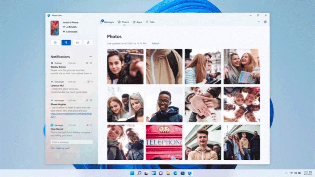This screenshot has width=315, height=177.
Task: Pin the Lorenzo Mui Messenger notification
Action: (x=89, y=82)
